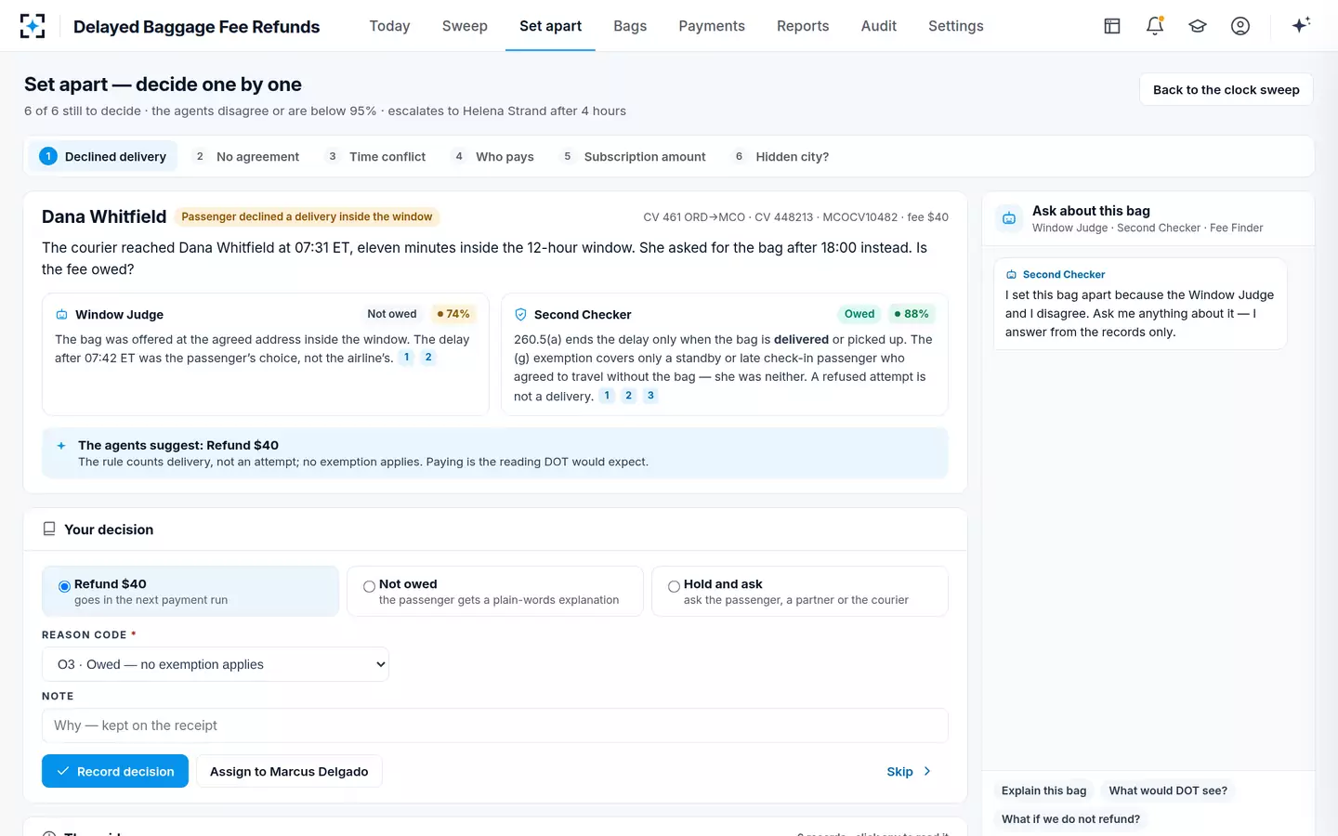Click Assign to Marcus Delgado

[289, 771]
